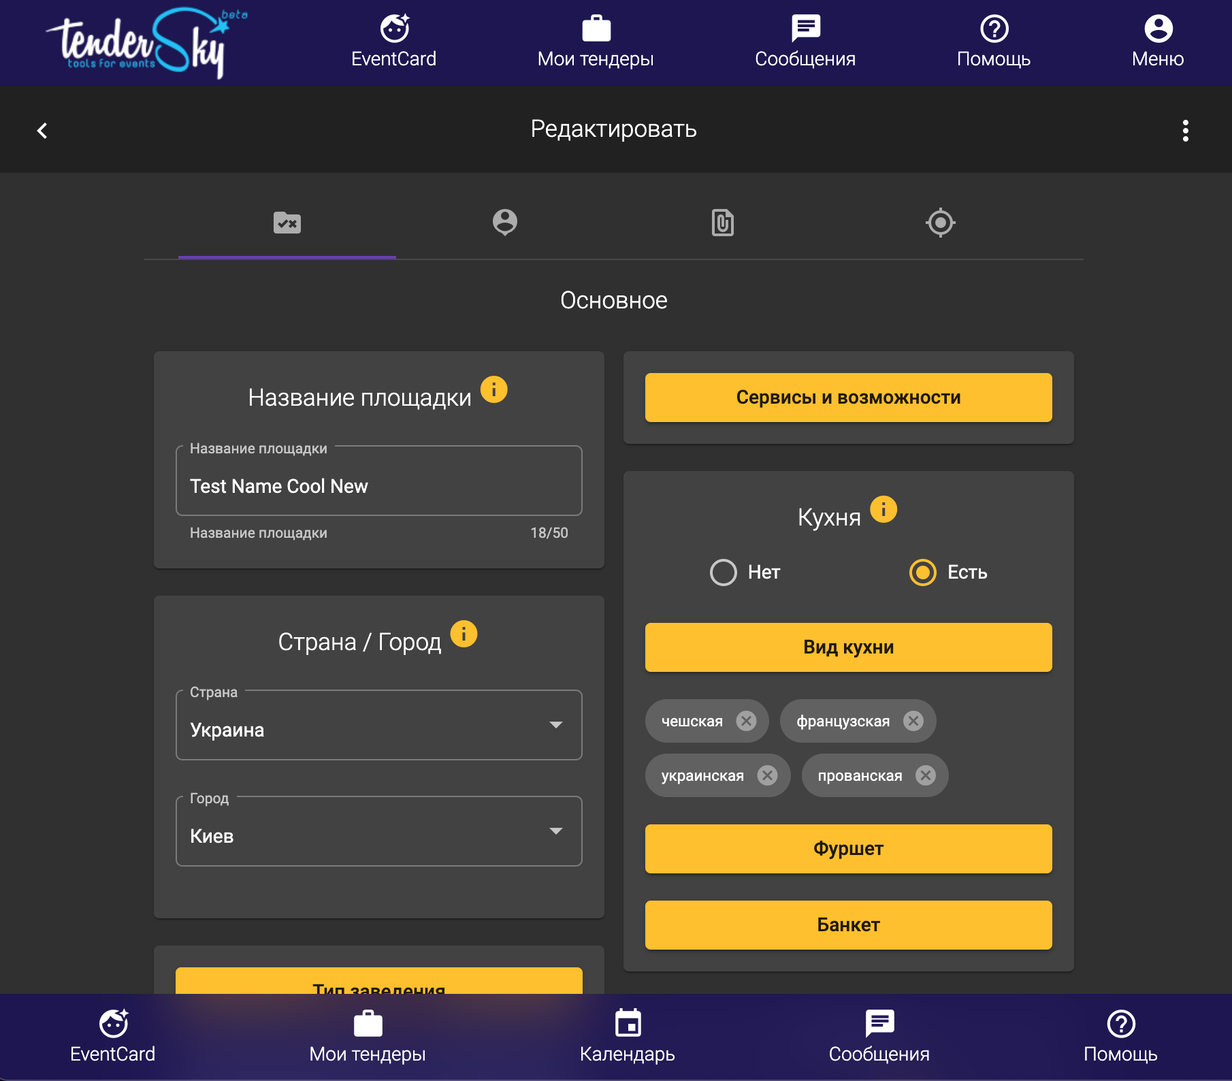1232x1081 pixels.
Task: Click the location target tab icon
Action: [941, 223]
